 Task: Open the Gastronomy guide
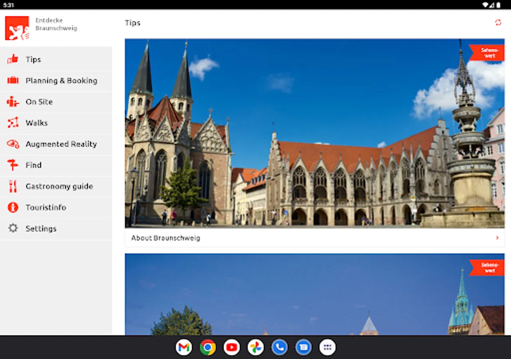click(x=56, y=186)
